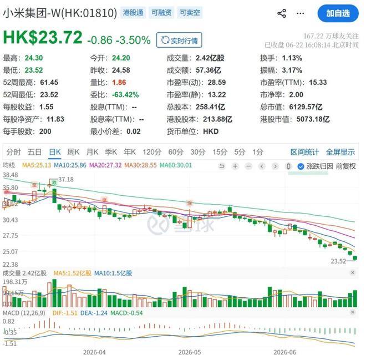The height and width of the screenshot is (360, 366).
Task: Reset chart view with undo arrow icon
Action: click(x=221, y=166)
